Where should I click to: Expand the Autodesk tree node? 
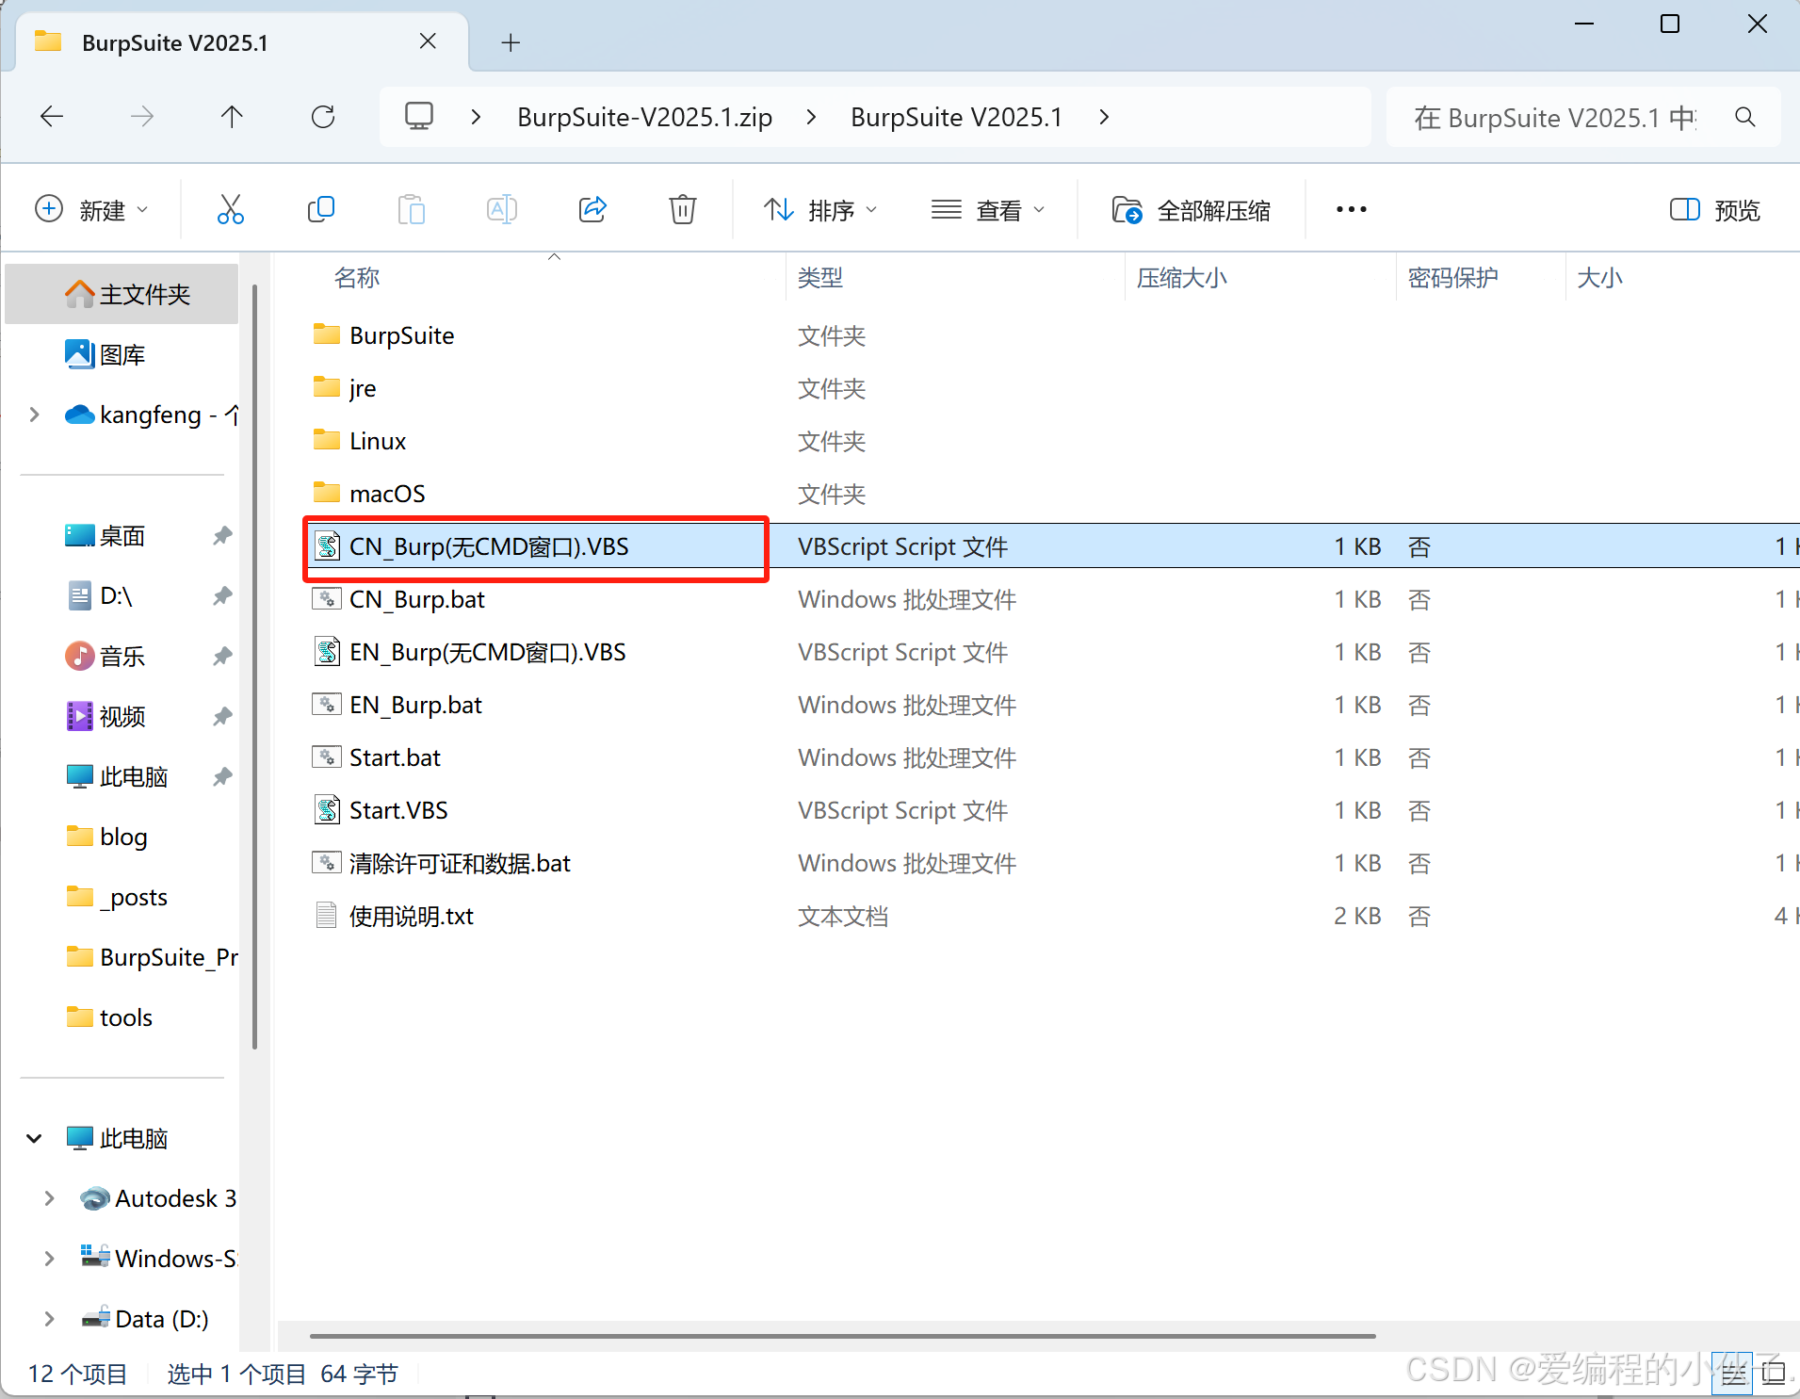coord(49,1198)
